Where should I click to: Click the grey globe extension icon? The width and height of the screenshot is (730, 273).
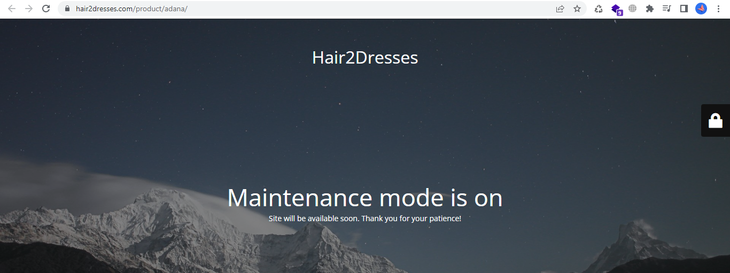(x=633, y=9)
